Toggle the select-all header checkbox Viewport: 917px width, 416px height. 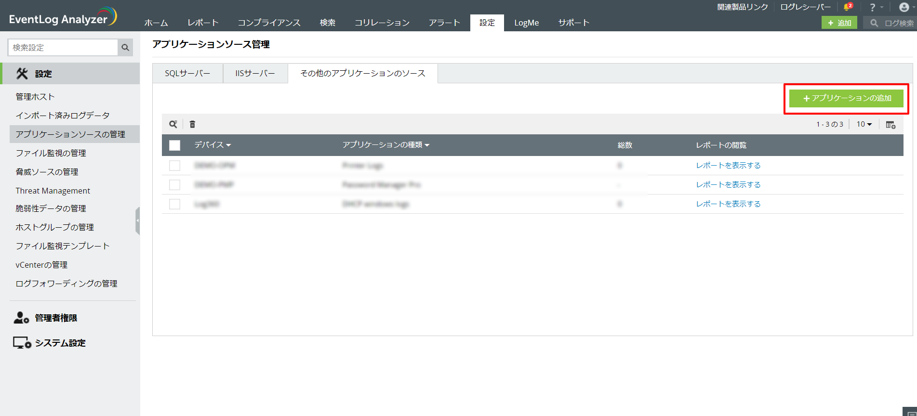[175, 145]
